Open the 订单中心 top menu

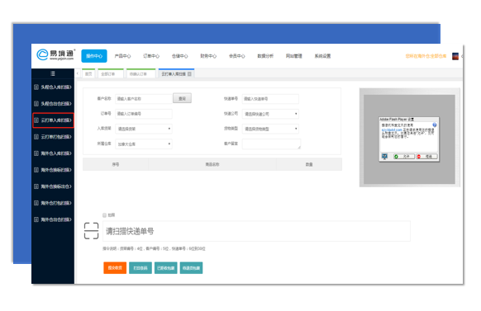tap(151, 56)
